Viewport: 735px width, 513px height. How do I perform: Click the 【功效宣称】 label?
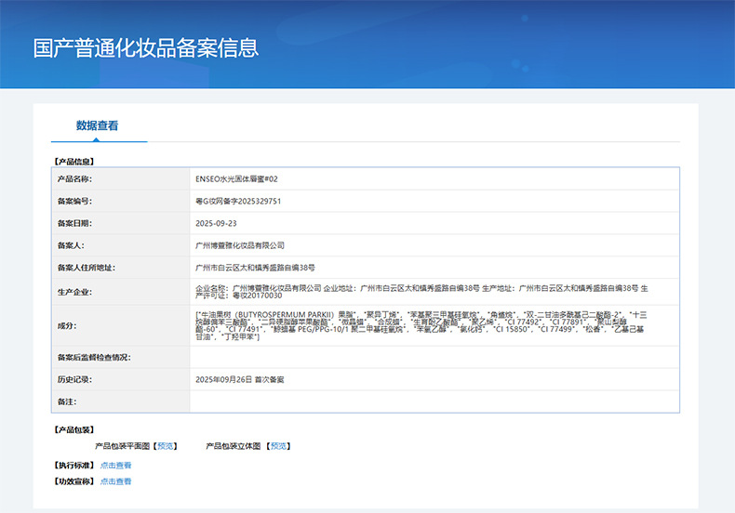[74, 481]
